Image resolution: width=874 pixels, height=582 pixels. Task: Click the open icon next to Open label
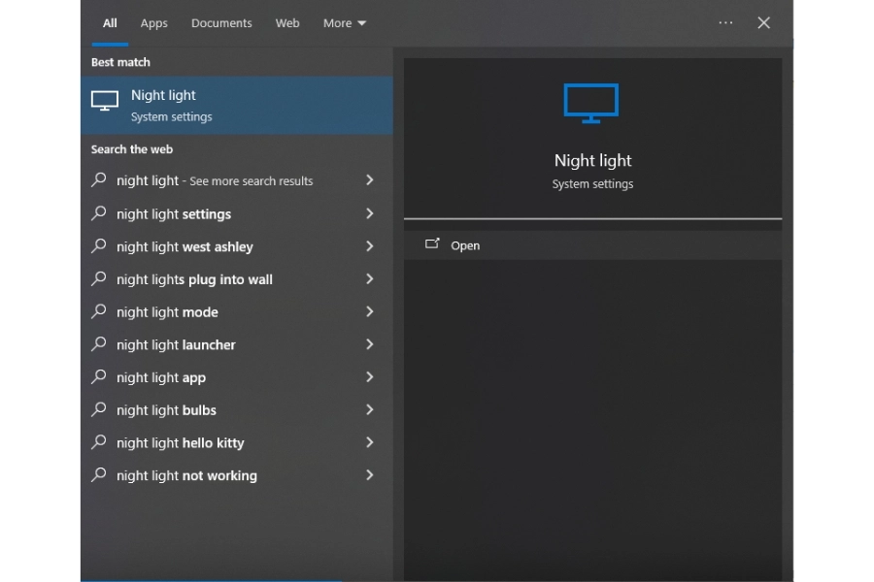pos(432,244)
